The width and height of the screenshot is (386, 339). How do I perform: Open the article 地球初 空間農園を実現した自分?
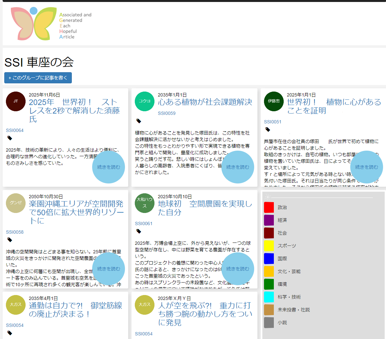[x=205, y=208]
